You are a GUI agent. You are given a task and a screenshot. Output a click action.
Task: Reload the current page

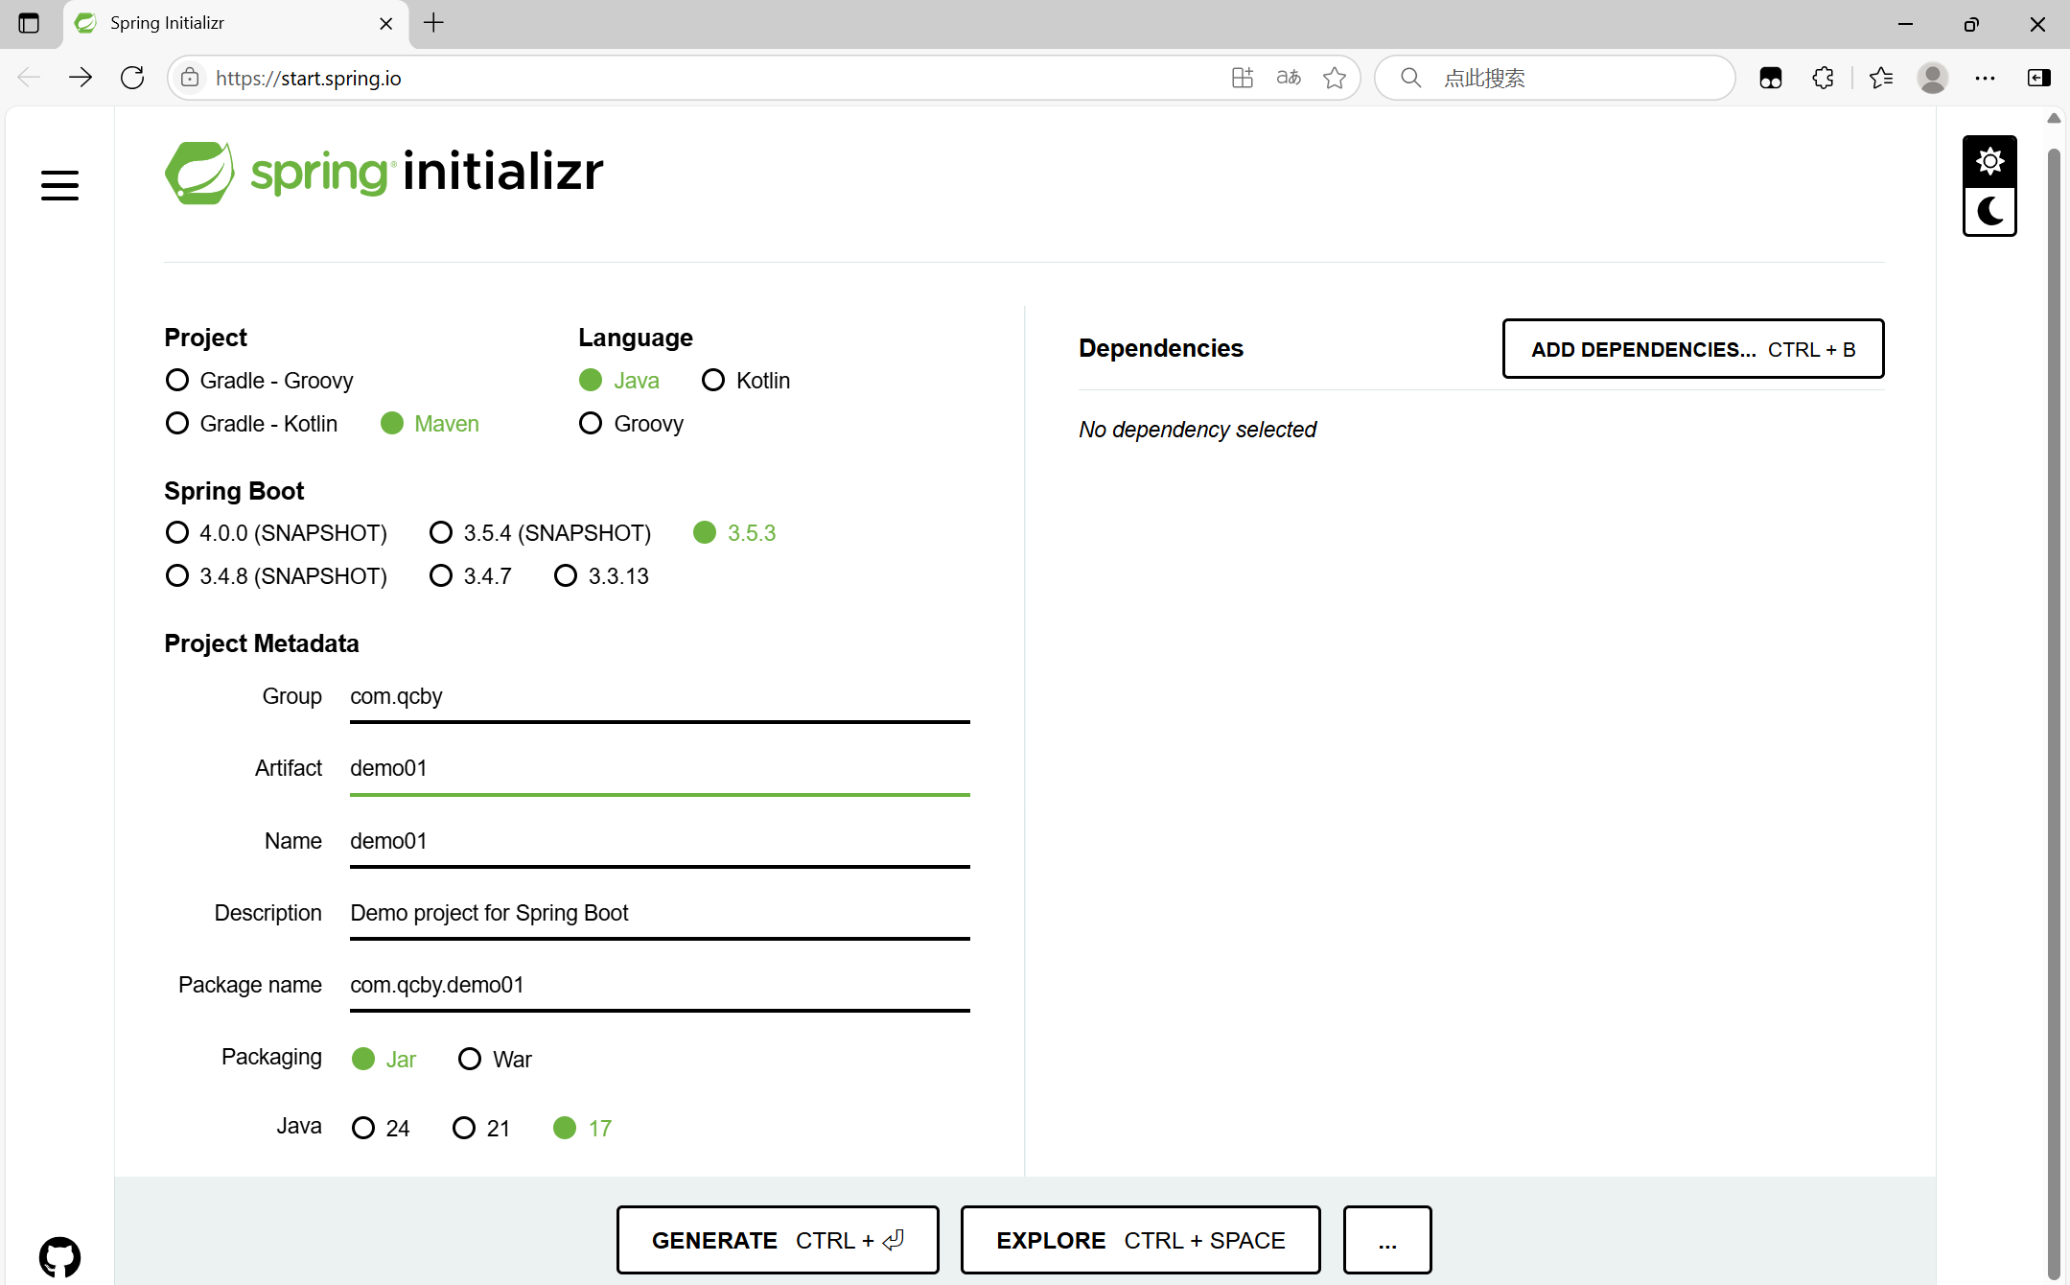pyautogui.click(x=132, y=78)
